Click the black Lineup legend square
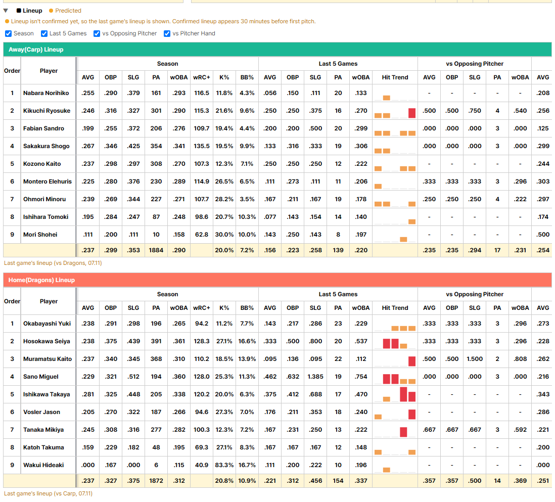This screenshot has width=555, height=502. [19, 11]
